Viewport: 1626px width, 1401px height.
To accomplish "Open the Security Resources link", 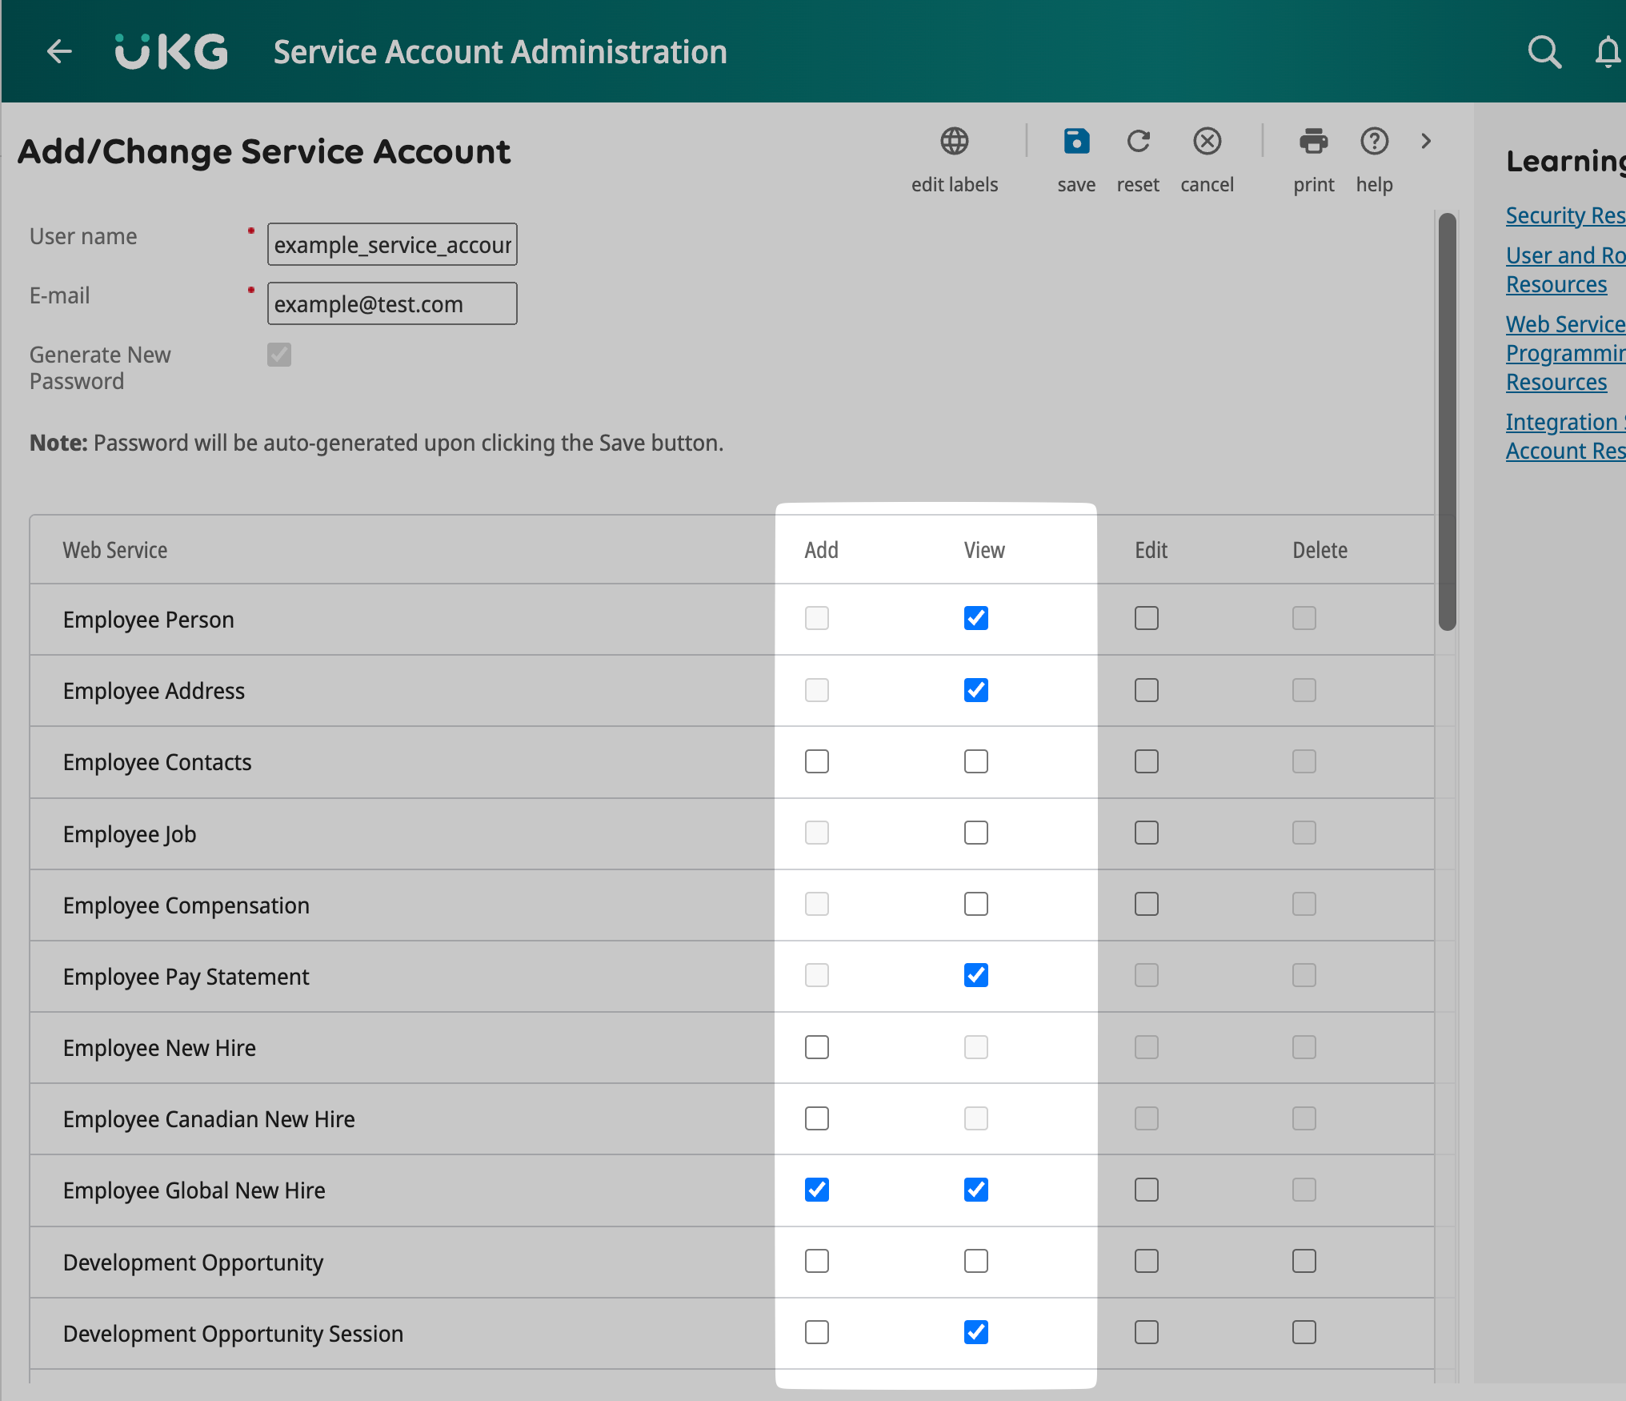I will click(1564, 215).
